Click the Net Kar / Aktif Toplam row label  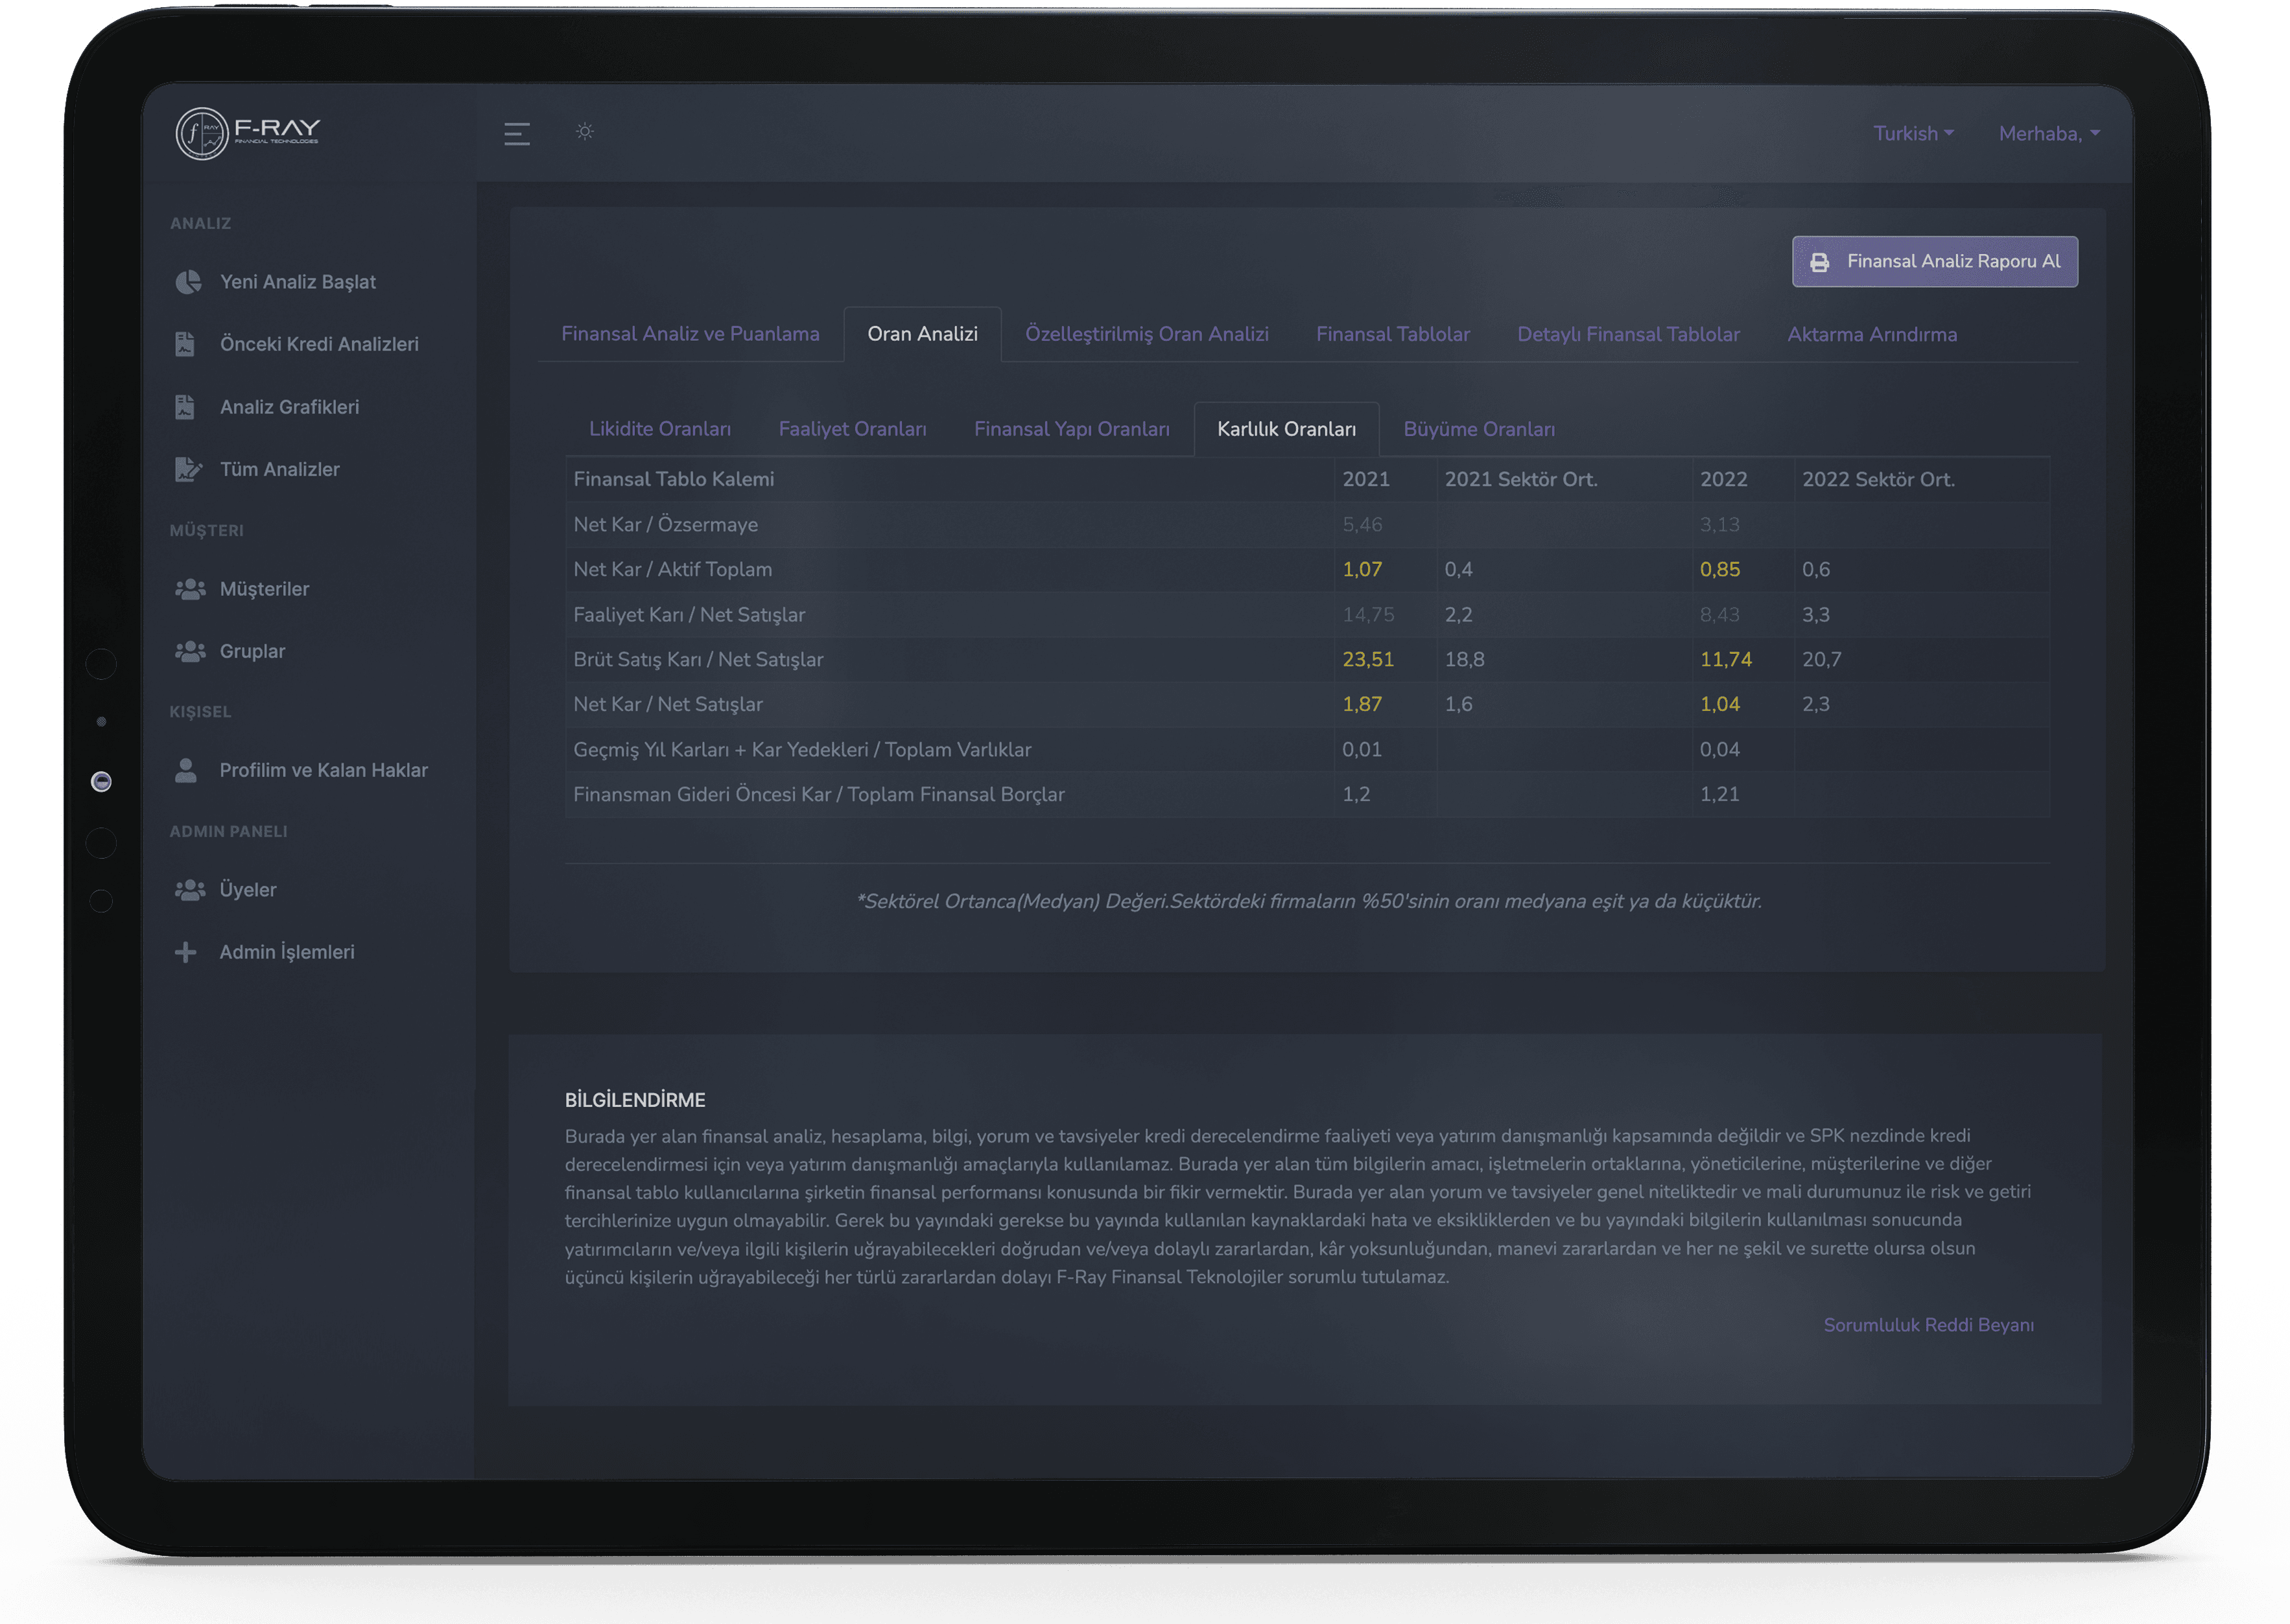672,569
